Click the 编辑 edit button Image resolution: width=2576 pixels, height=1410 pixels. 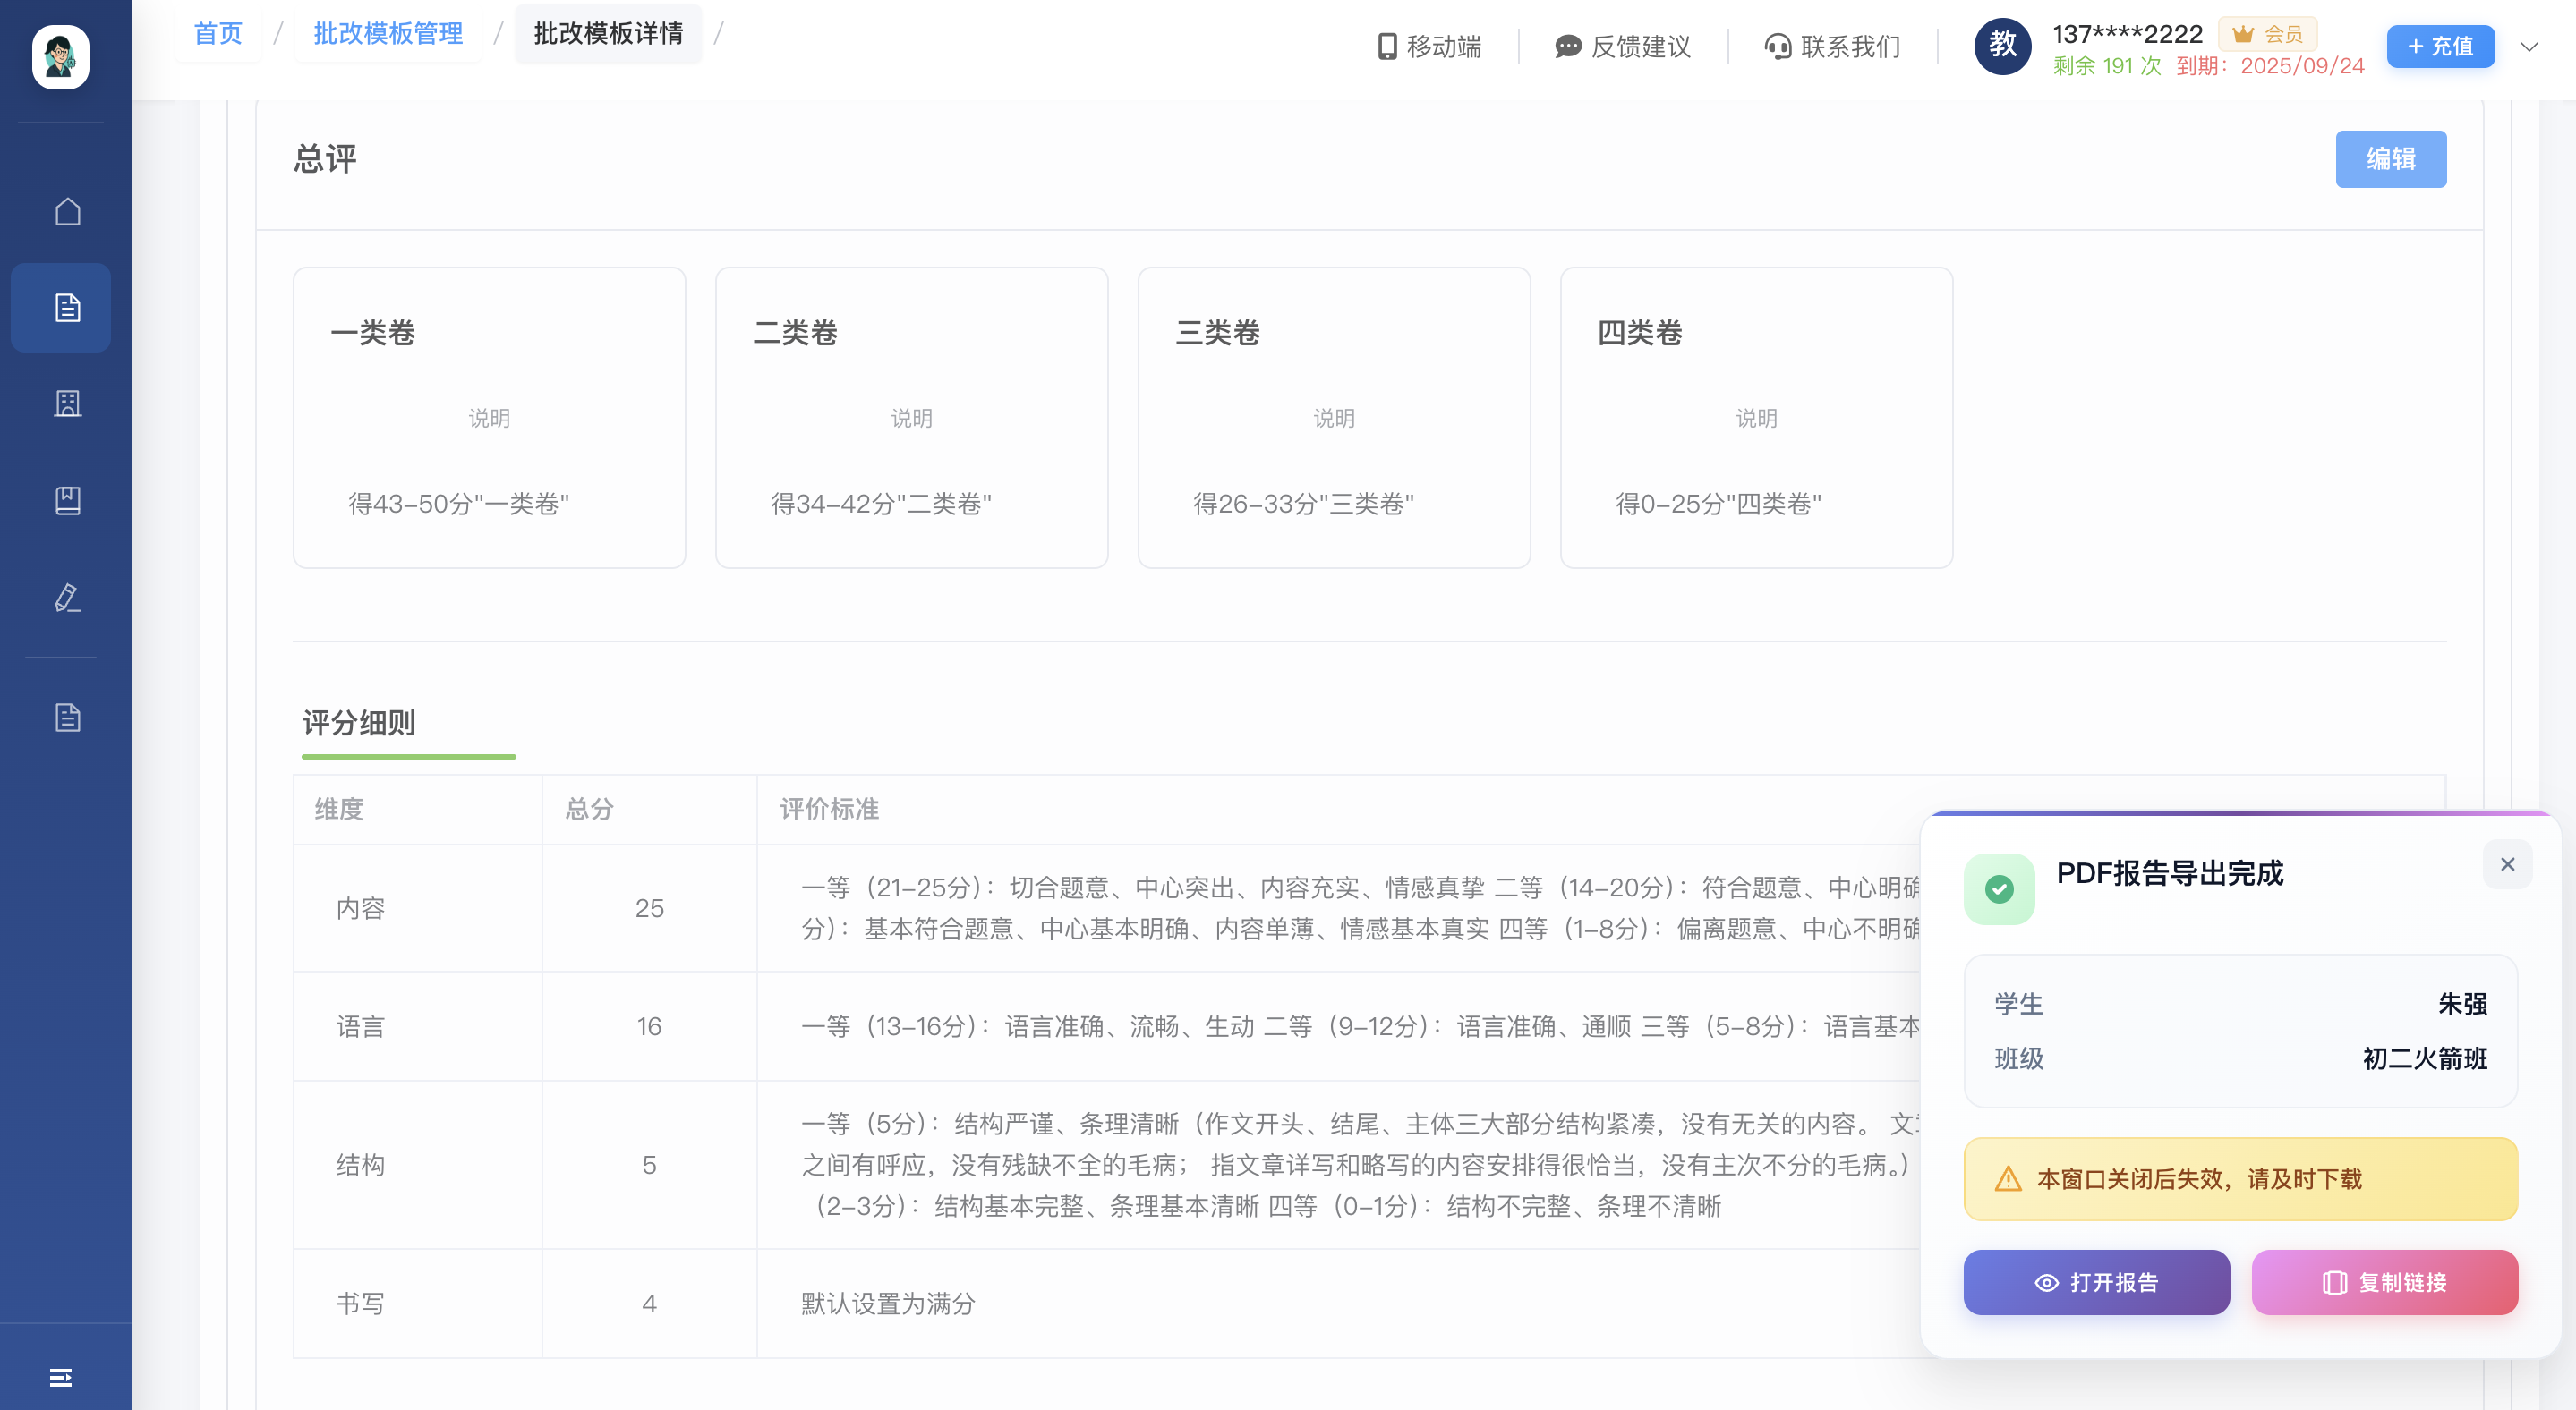pyautogui.click(x=2391, y=157)
